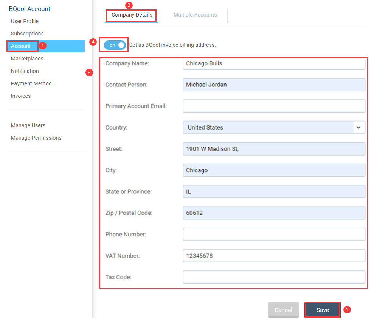This screenshot has width=374, height=324.
Task: Open Manage Permissions page
Action: pyautogui.click(x=36, y=138)
